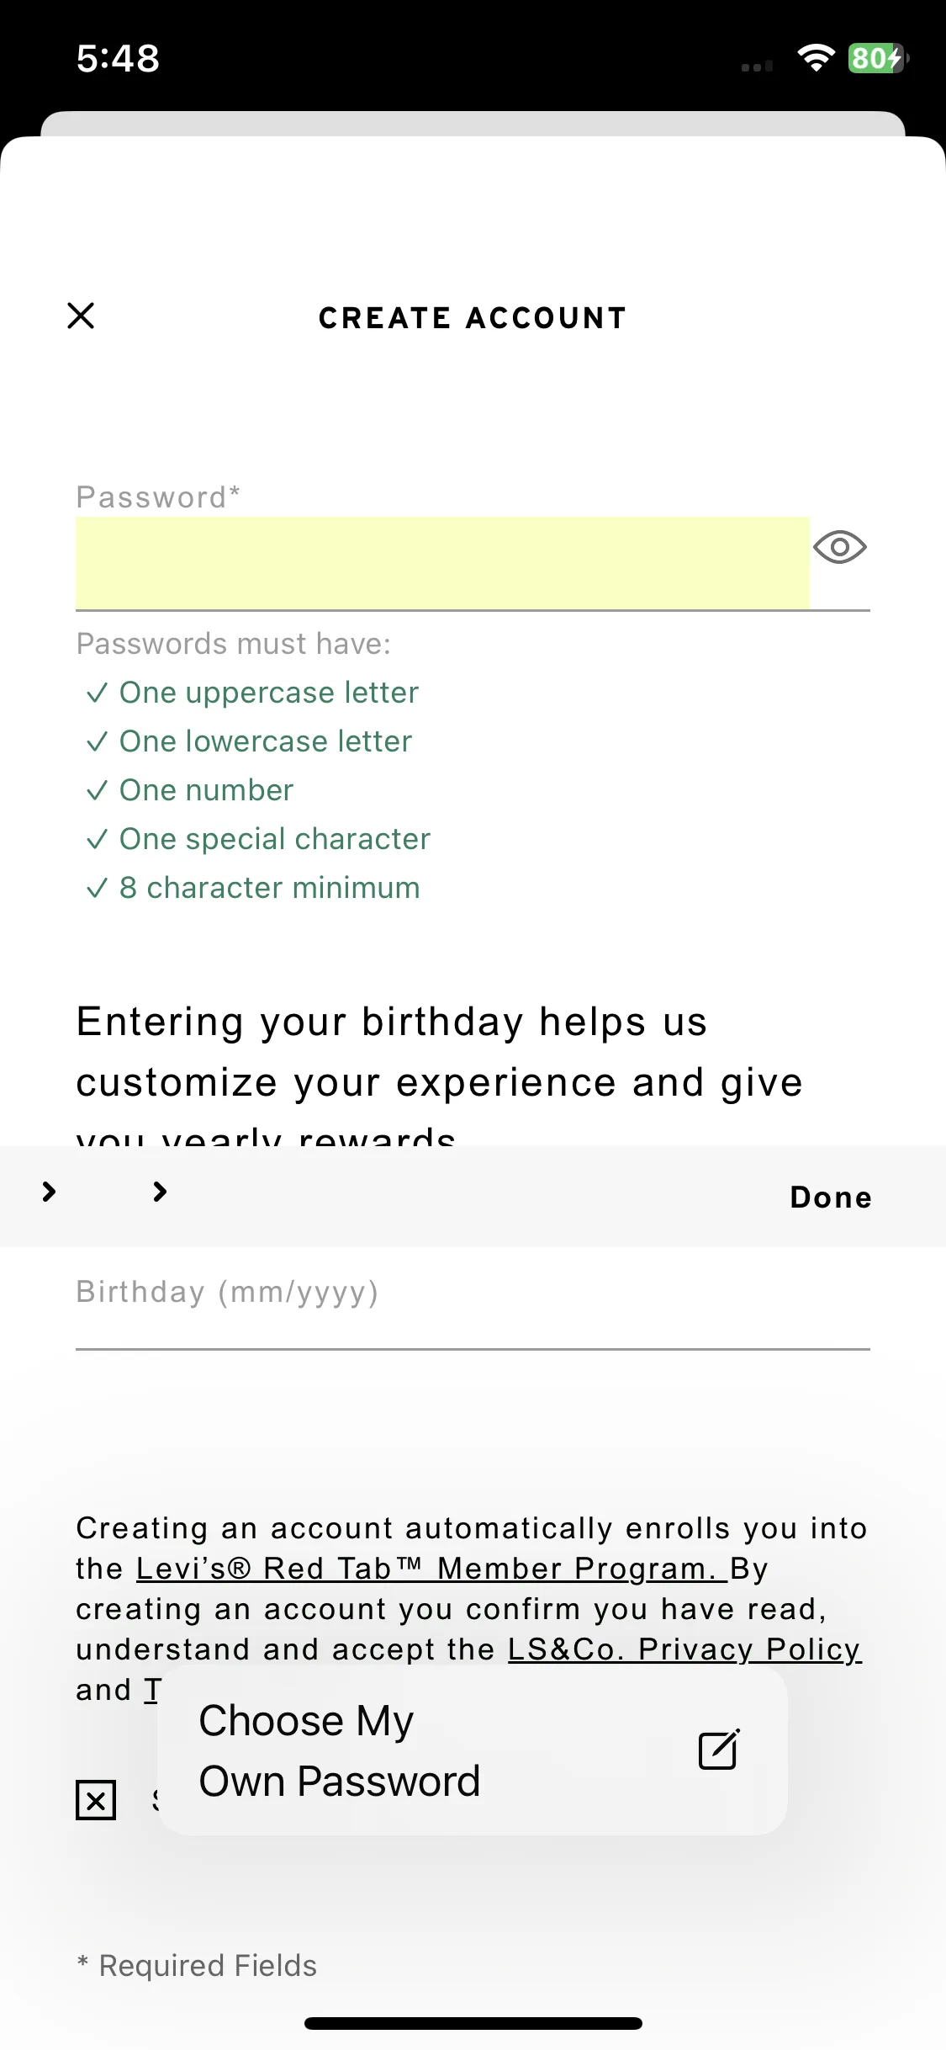946x2050 pixels.
Task: Tap the 8 character minimum requirement checkmark
Action: click(x=98, y=888)
